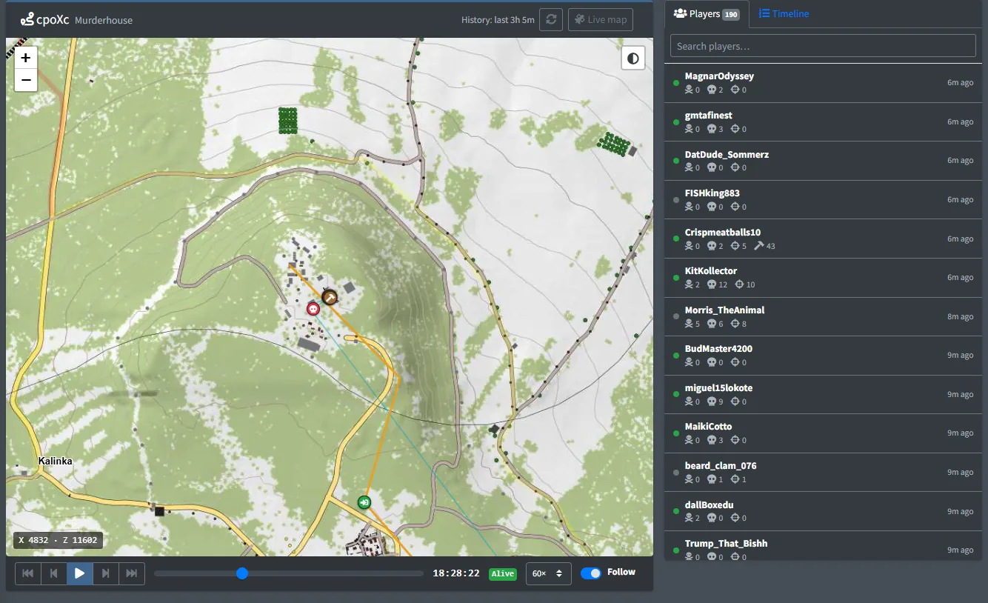Image resolution: width=988 pixels, height=603 pixels.
Task: Step forward one frame
Action: pyautogui.click(x=106, y=573)
